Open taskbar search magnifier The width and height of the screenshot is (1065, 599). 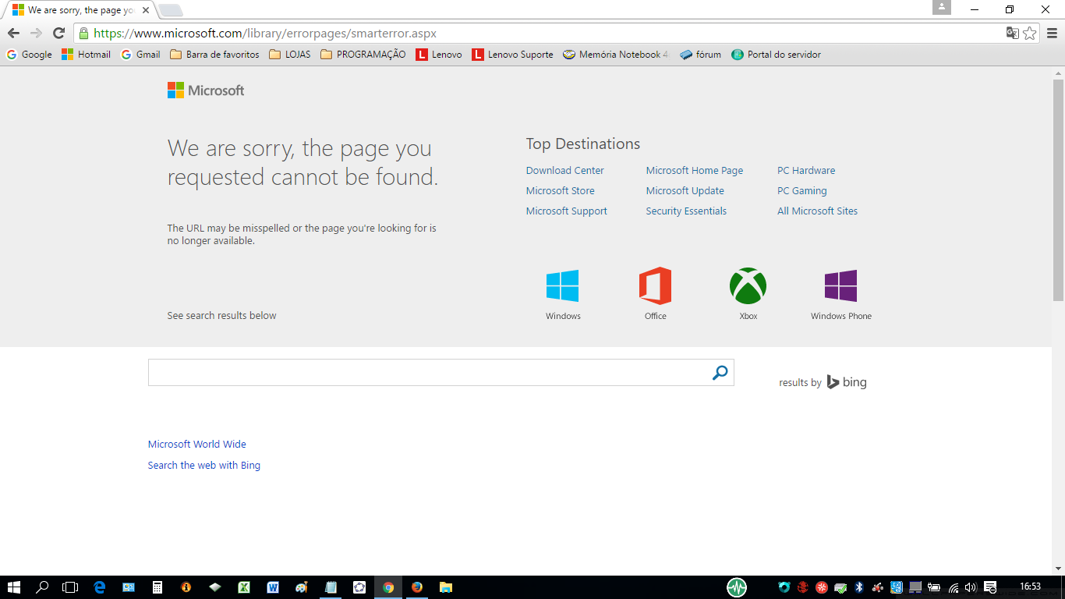42,587
